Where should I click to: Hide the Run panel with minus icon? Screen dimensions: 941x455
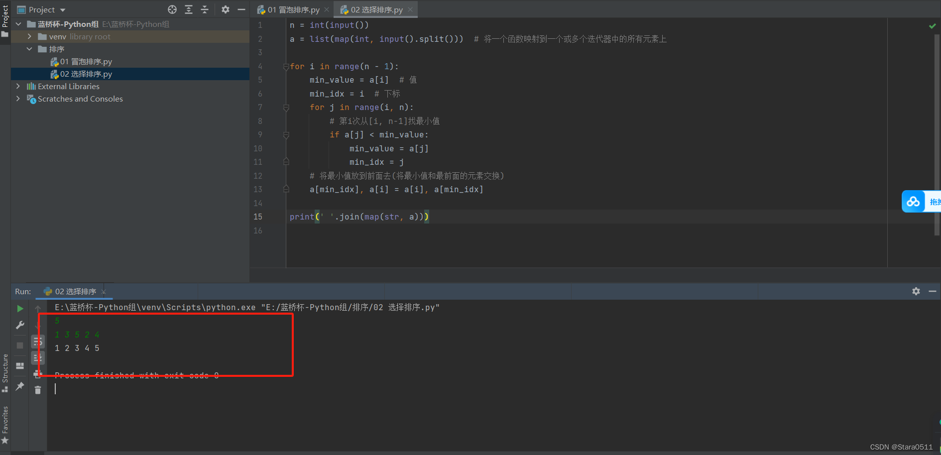[x=933, y=291]
